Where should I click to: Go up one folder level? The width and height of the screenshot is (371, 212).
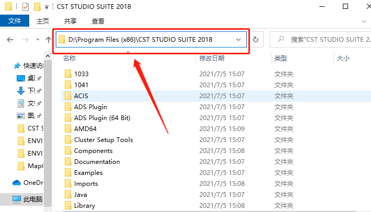tap(49, 40)
